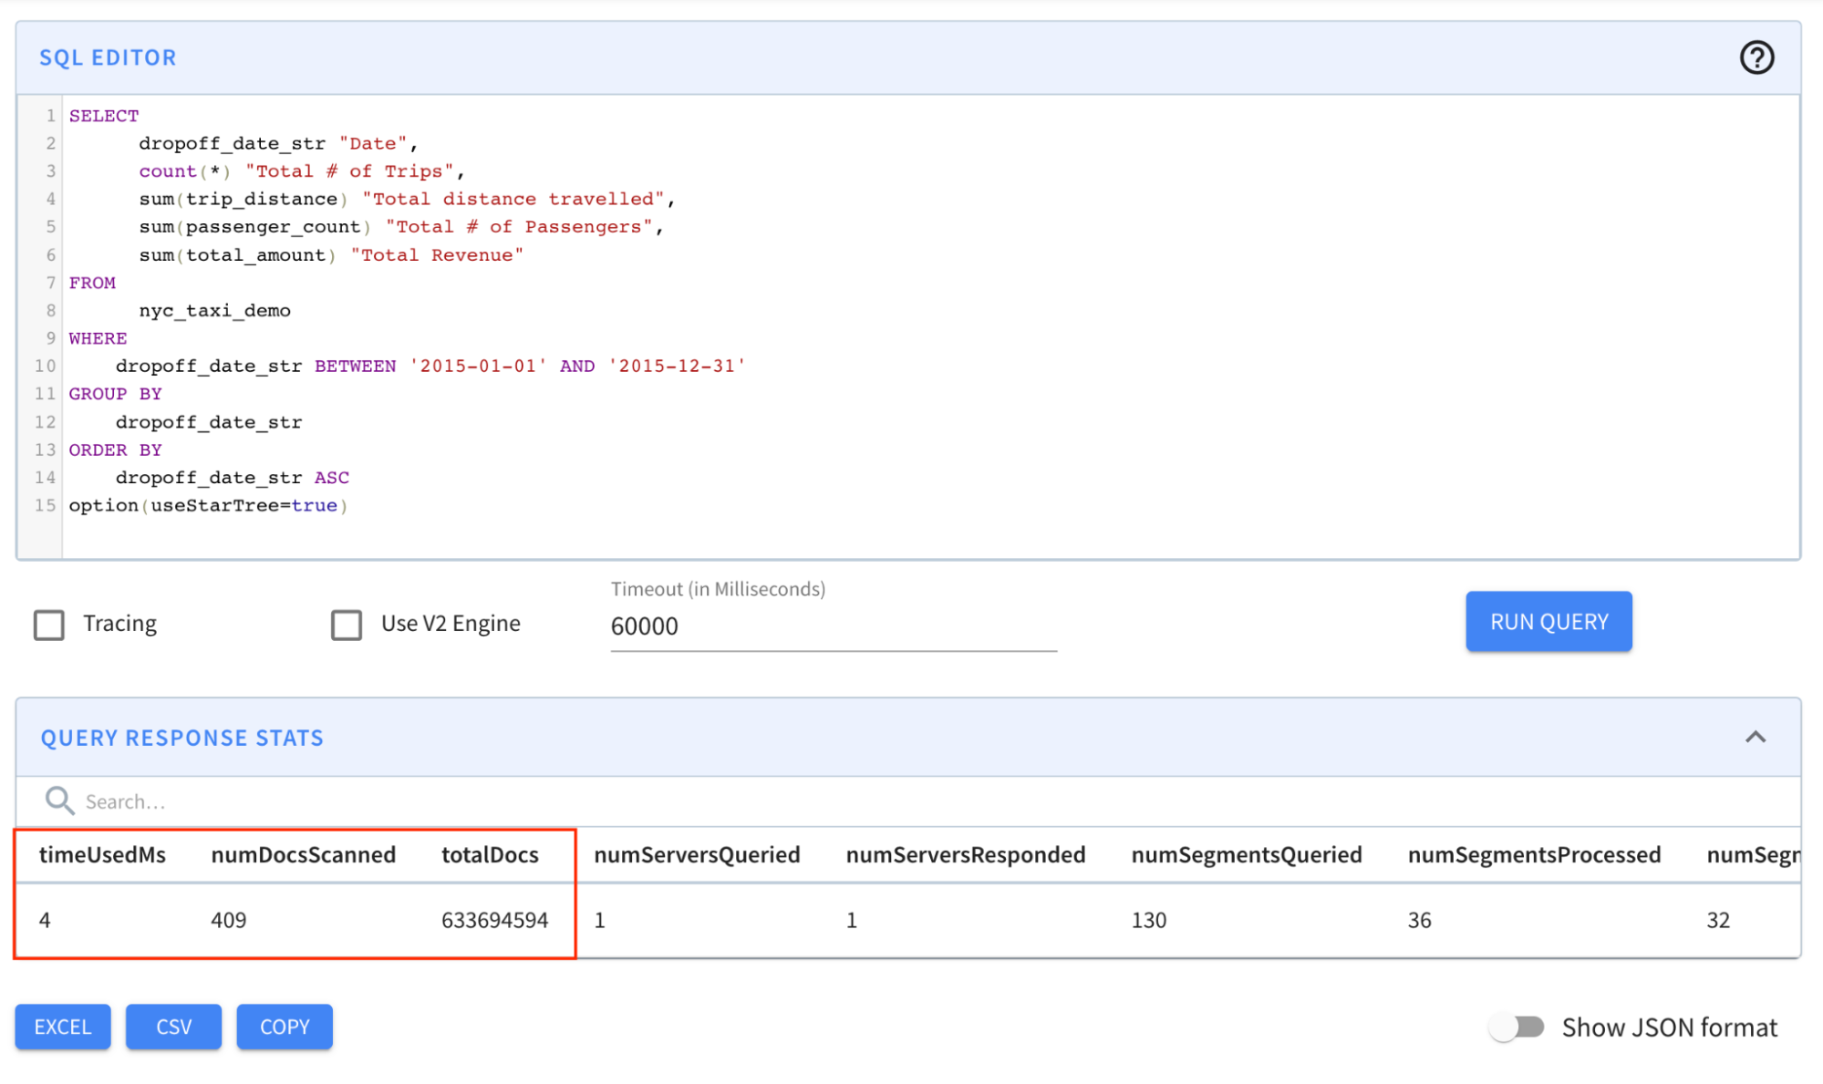Copy results with COPY button
Viewport: 1823px width, 1084px height.
(285, 1027)
